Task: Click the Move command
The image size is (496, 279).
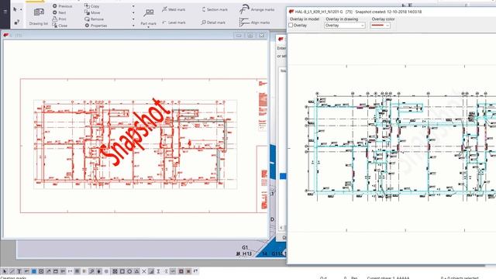Action: pos(92,12)
